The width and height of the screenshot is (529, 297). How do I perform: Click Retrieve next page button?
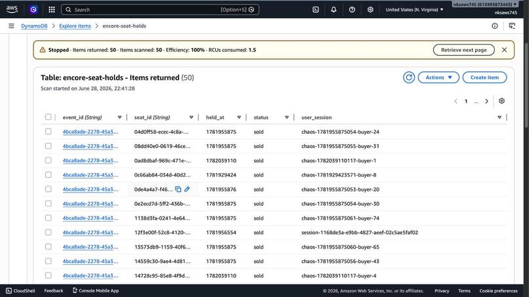tap(464, 50)
